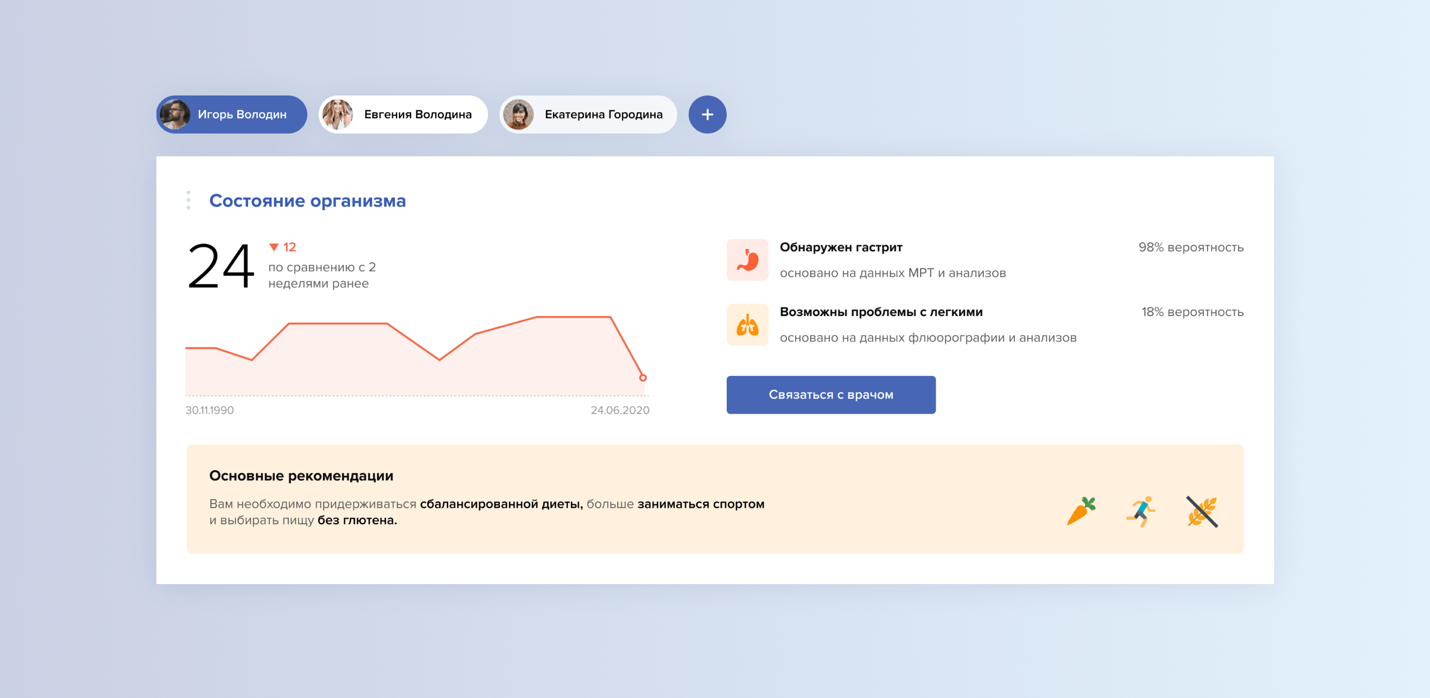Click the red downward triangle indicator
This screenshot has width=1430, height=698.
coord(274,247)
